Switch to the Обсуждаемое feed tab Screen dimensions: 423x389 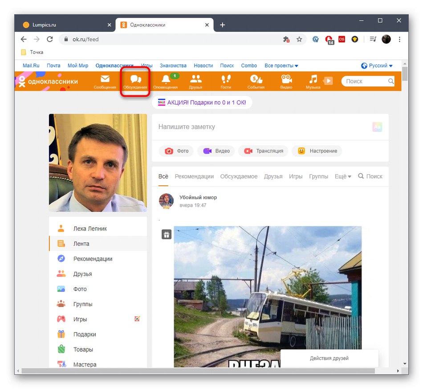[x=239, y=176]
